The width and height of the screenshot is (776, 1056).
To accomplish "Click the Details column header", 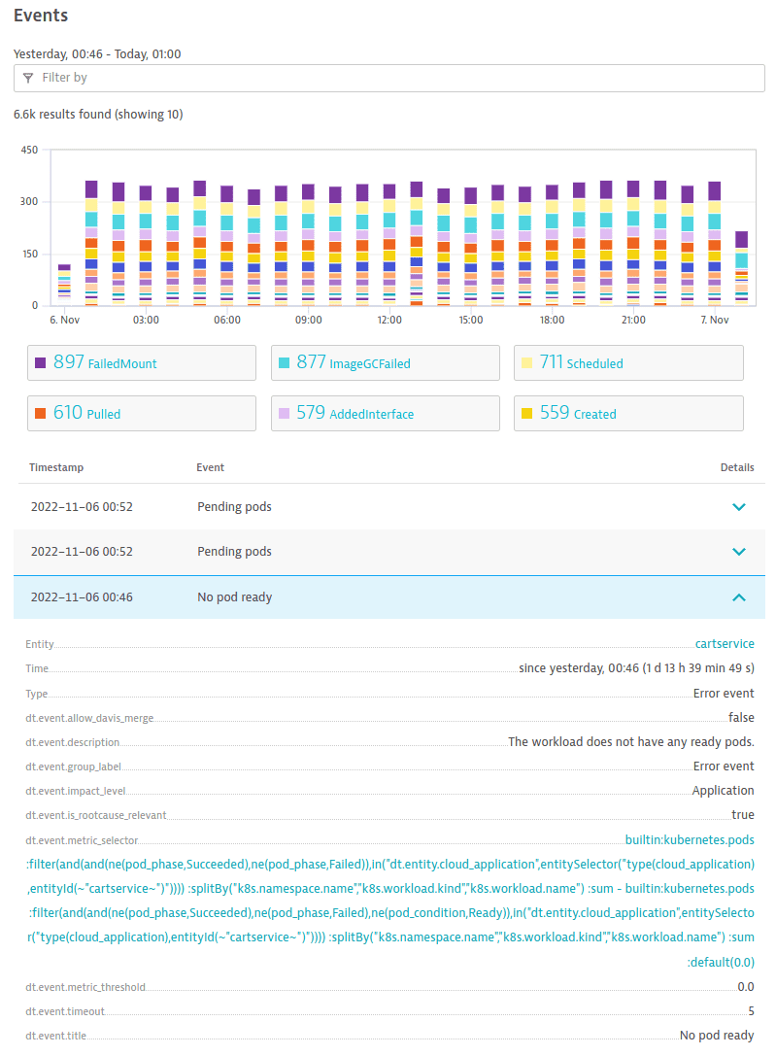I will coord(736,467).
